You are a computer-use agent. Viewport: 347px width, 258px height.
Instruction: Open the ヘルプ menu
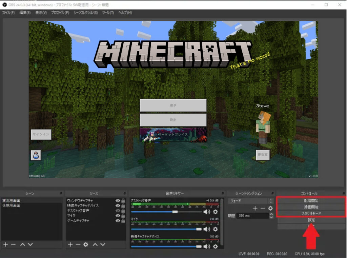(x=125, y=13)
